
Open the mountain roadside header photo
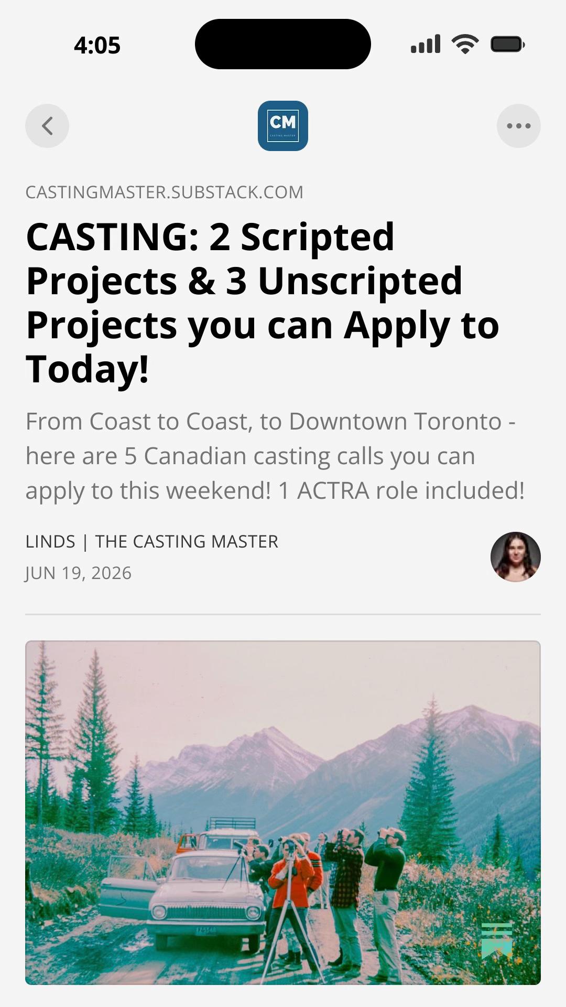pos(283,812)
